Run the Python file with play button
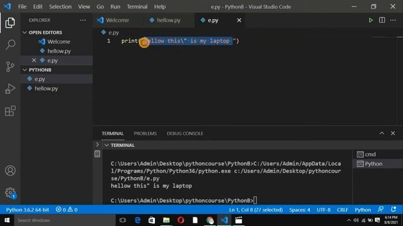 coord(371,20)
